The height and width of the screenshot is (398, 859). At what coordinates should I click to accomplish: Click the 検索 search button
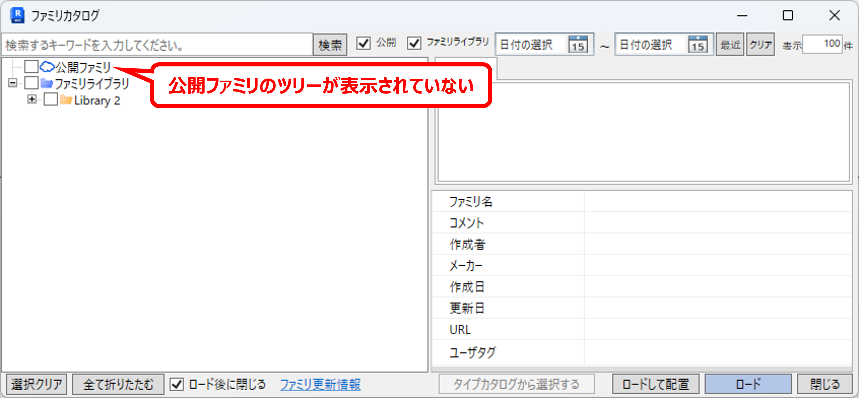[x=330, y=45]
